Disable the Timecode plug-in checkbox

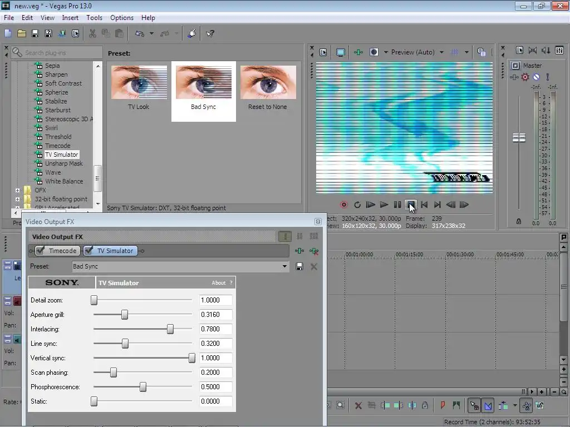click(x=40, y=251)
